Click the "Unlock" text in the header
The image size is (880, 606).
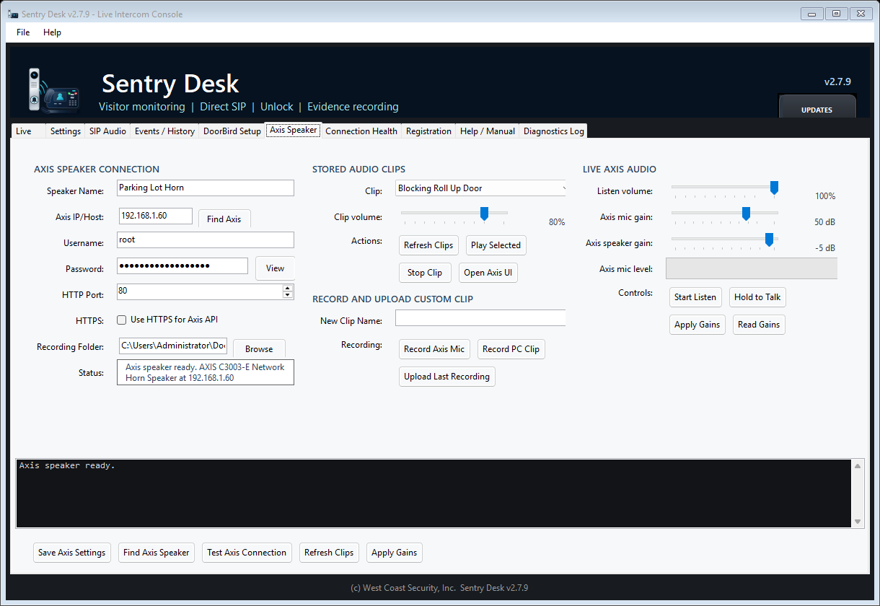(277, 107)
